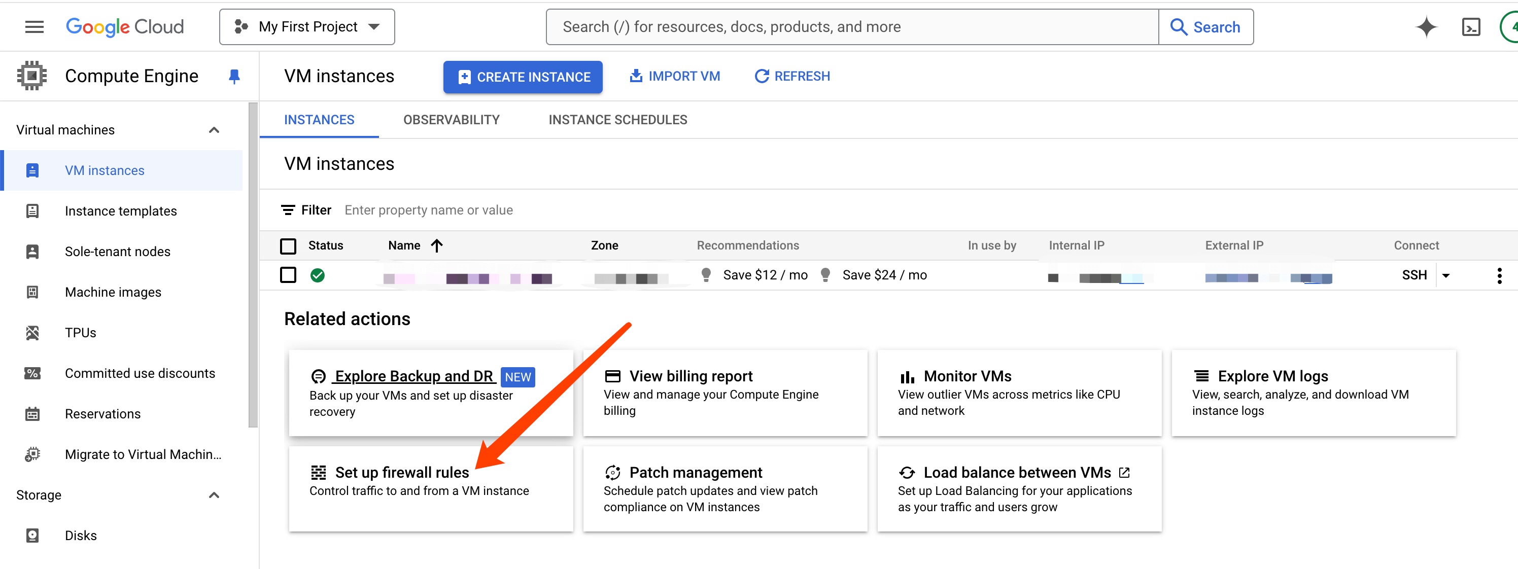Unpin Compute Engine with pin icon
This screenshot has height=569, width=1518.
tap(234, 76)
